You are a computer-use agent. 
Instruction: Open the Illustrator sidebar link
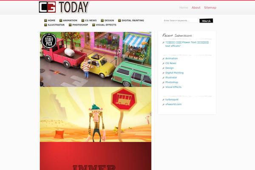[x=171, y=77]
